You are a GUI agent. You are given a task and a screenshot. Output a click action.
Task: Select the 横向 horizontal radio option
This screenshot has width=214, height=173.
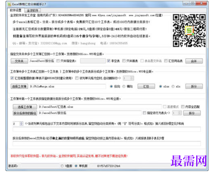[124, 86]
